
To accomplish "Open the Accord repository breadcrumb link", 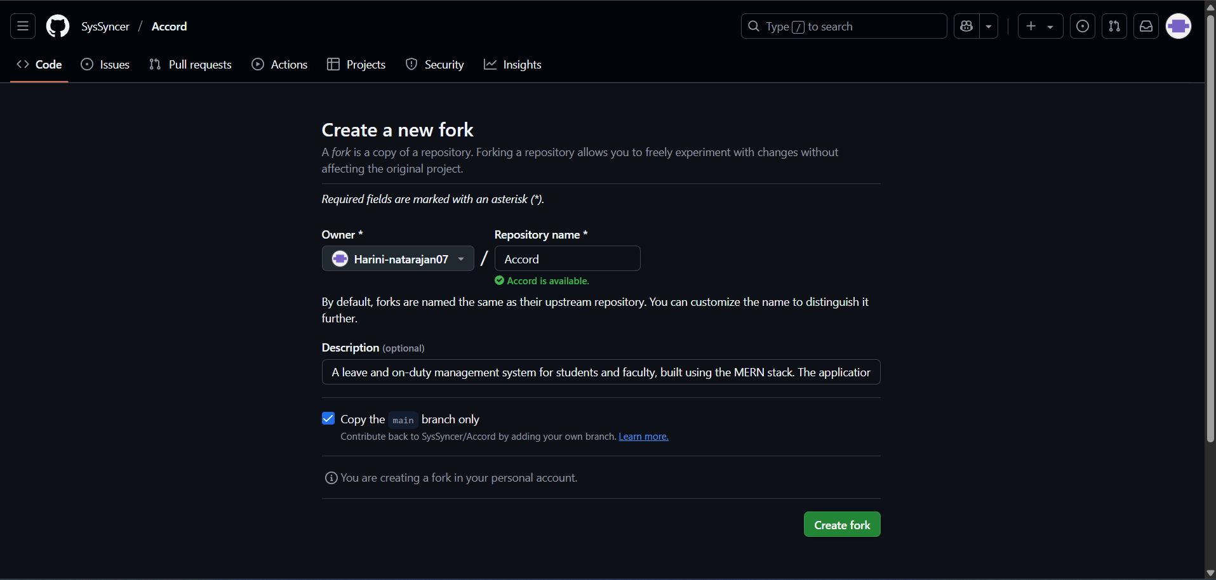I will click(x=169, y=26).
